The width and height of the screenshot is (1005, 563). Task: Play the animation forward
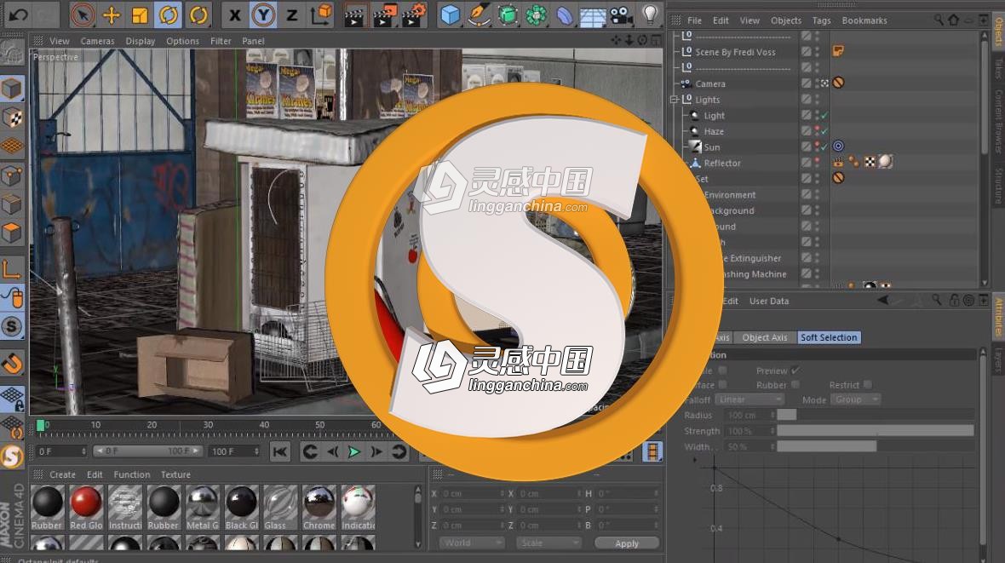[353, 452]
